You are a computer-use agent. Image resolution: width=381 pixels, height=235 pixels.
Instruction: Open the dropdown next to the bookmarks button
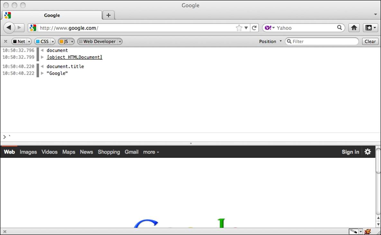pyautogui.click(x=375, y=28)
